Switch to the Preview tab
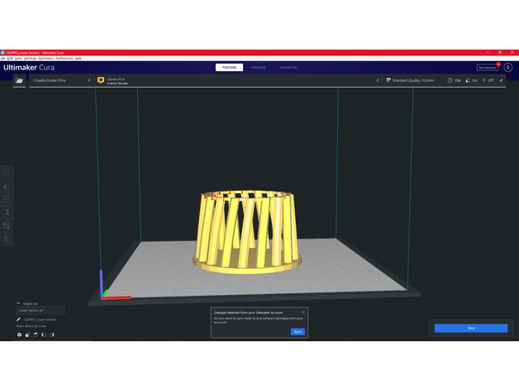519x390 pixels. [259, 67]
